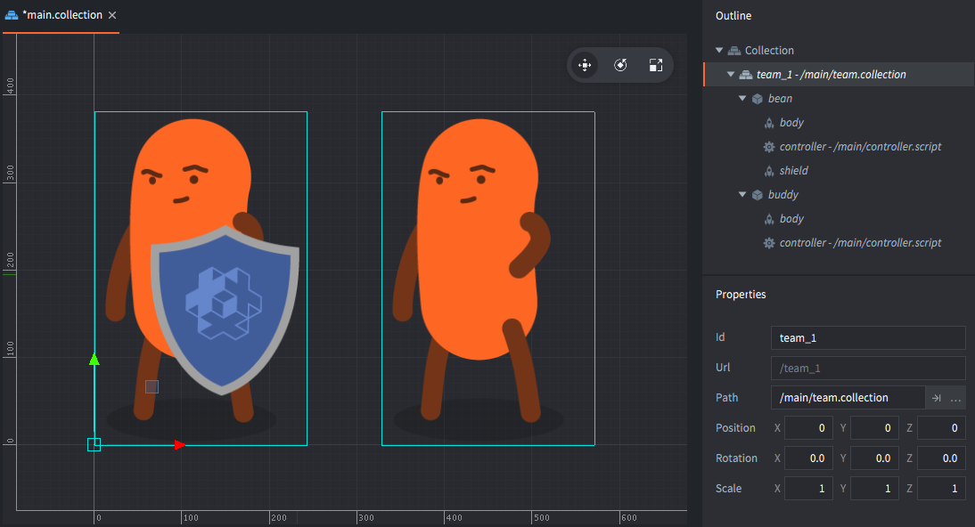Click the Scale Z input field

pyautogui.click(x=940, y=489)
